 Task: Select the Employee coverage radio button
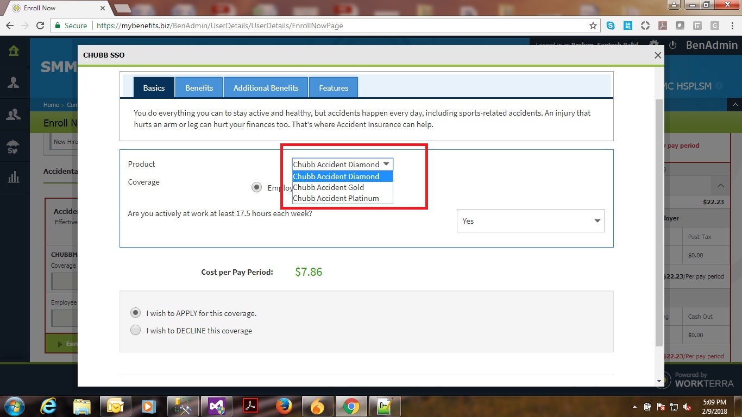point(256,187)
